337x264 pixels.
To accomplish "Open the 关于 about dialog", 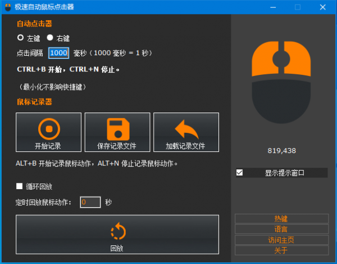I will [x=282, y=250].
